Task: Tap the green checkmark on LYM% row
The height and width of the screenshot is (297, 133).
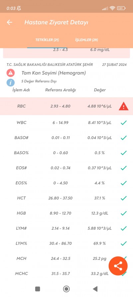Action: click(124, 243)
